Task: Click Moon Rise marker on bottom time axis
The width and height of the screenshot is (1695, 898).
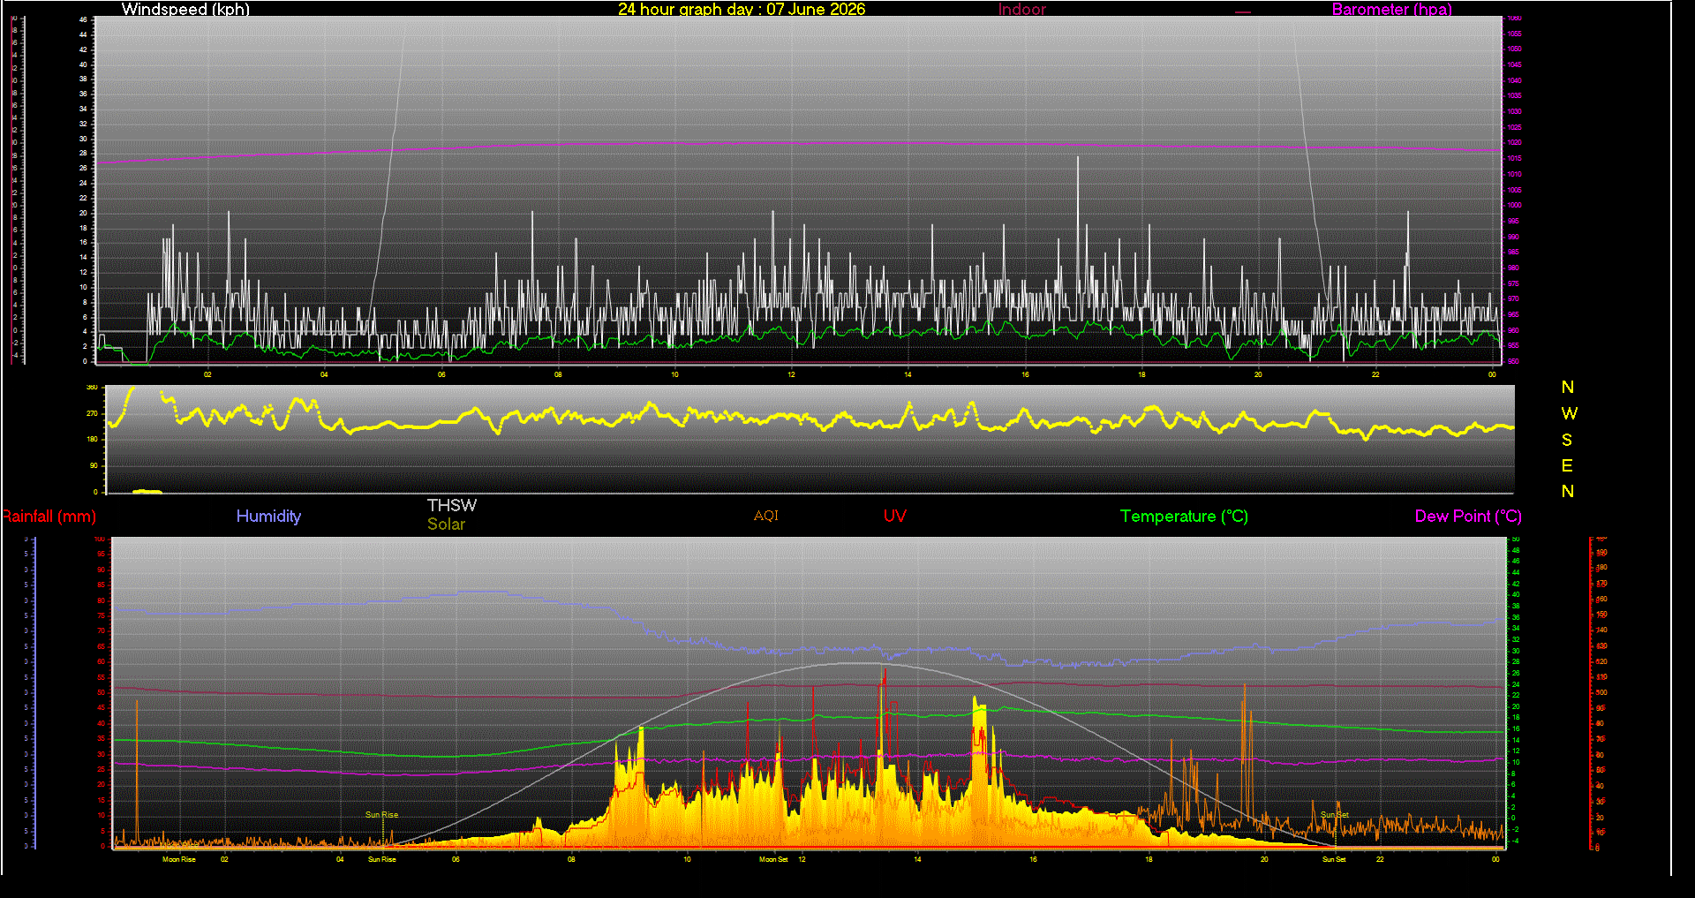Action: 179,859
